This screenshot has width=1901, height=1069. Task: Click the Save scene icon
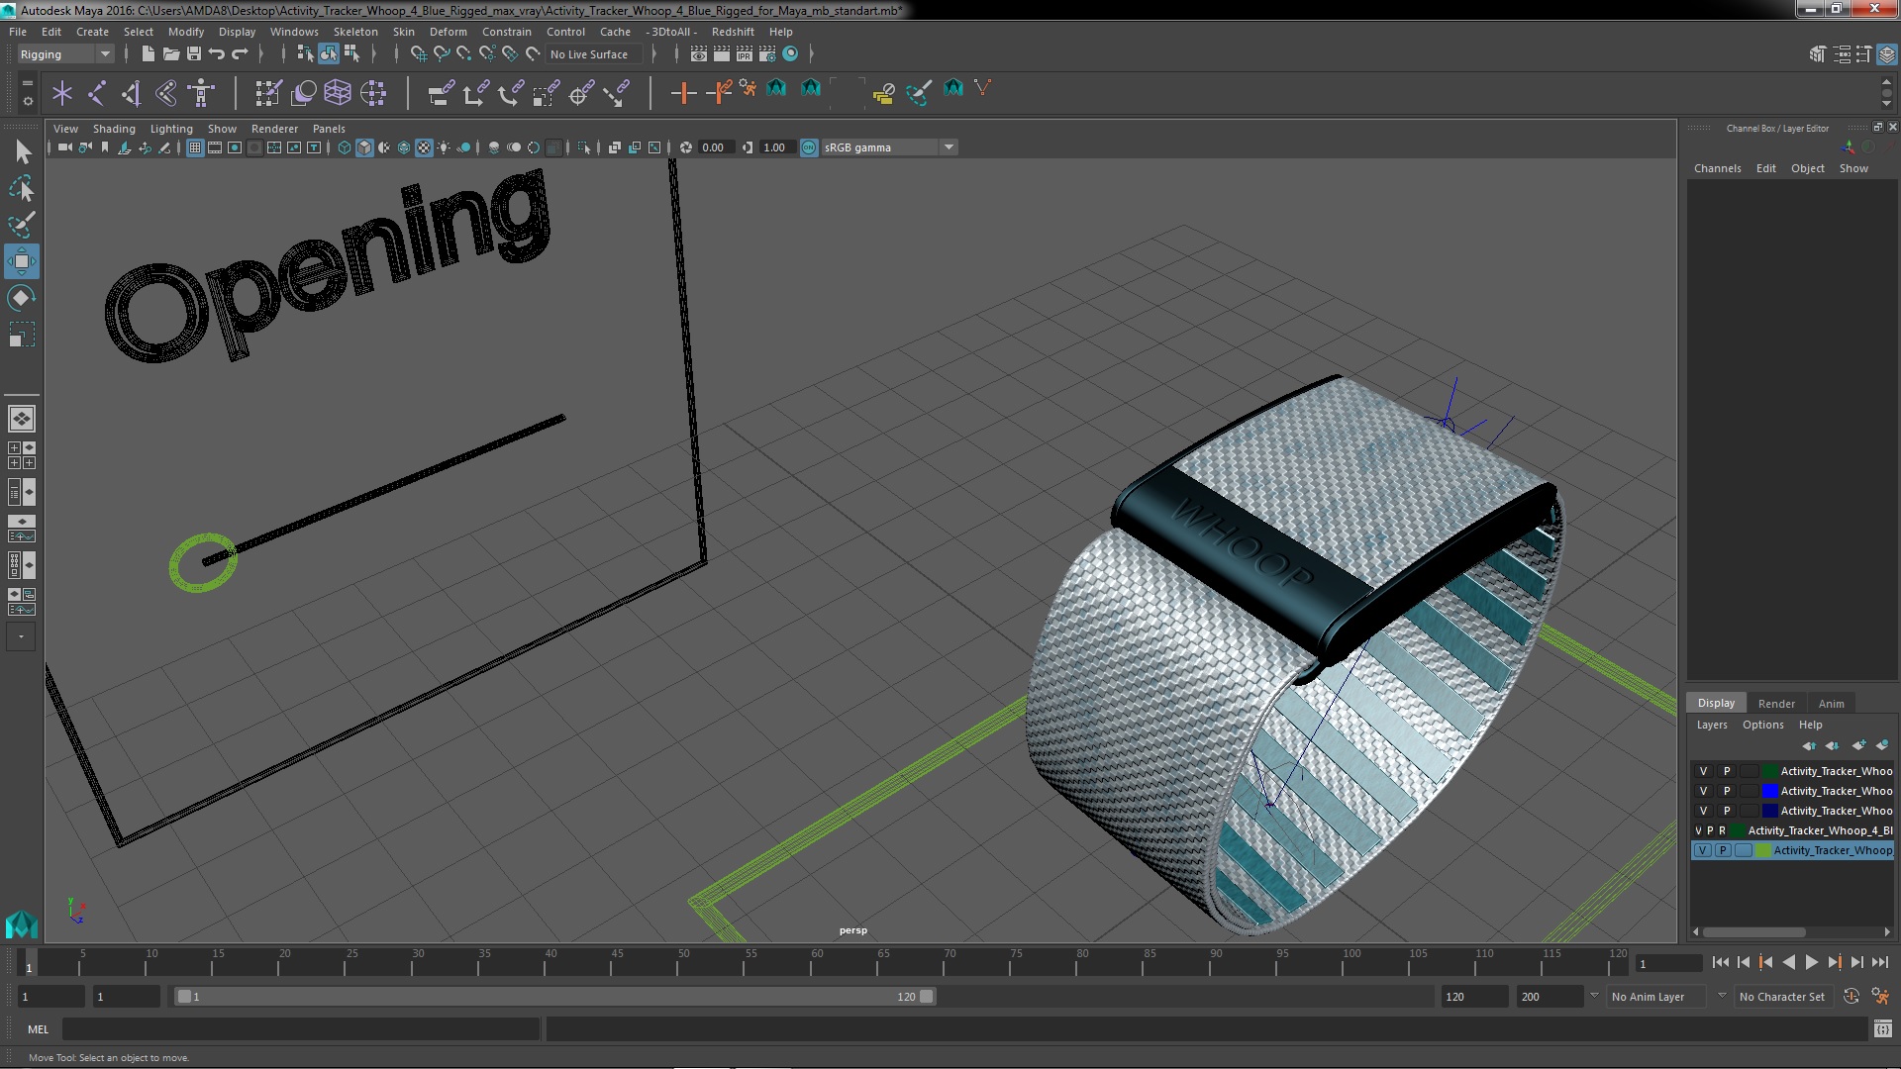[x=194, y=53]
